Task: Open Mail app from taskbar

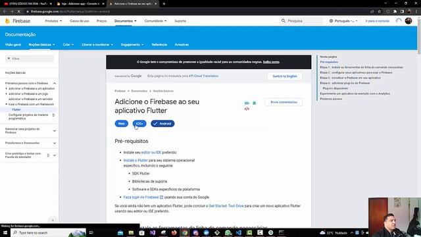Action: point(120,232)
